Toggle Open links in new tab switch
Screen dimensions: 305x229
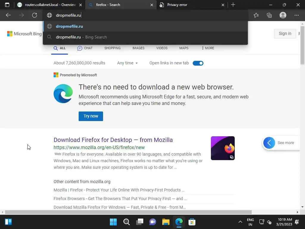[198, 63]
